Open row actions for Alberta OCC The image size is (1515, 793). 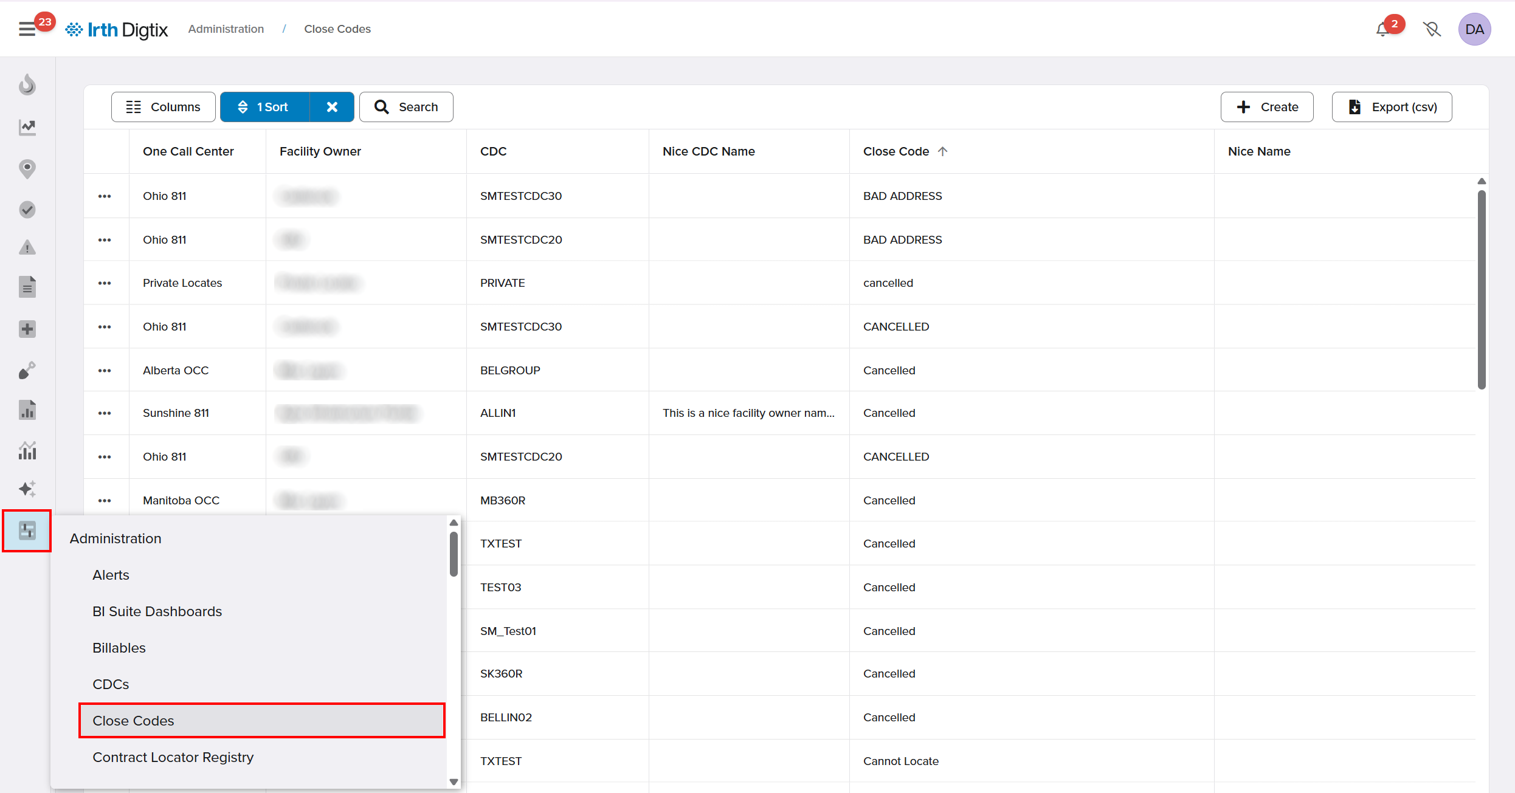click(x=105, y=371)
